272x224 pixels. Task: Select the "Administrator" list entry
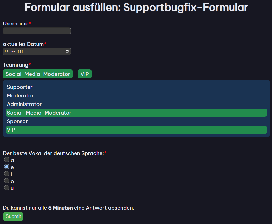[24, 104]
